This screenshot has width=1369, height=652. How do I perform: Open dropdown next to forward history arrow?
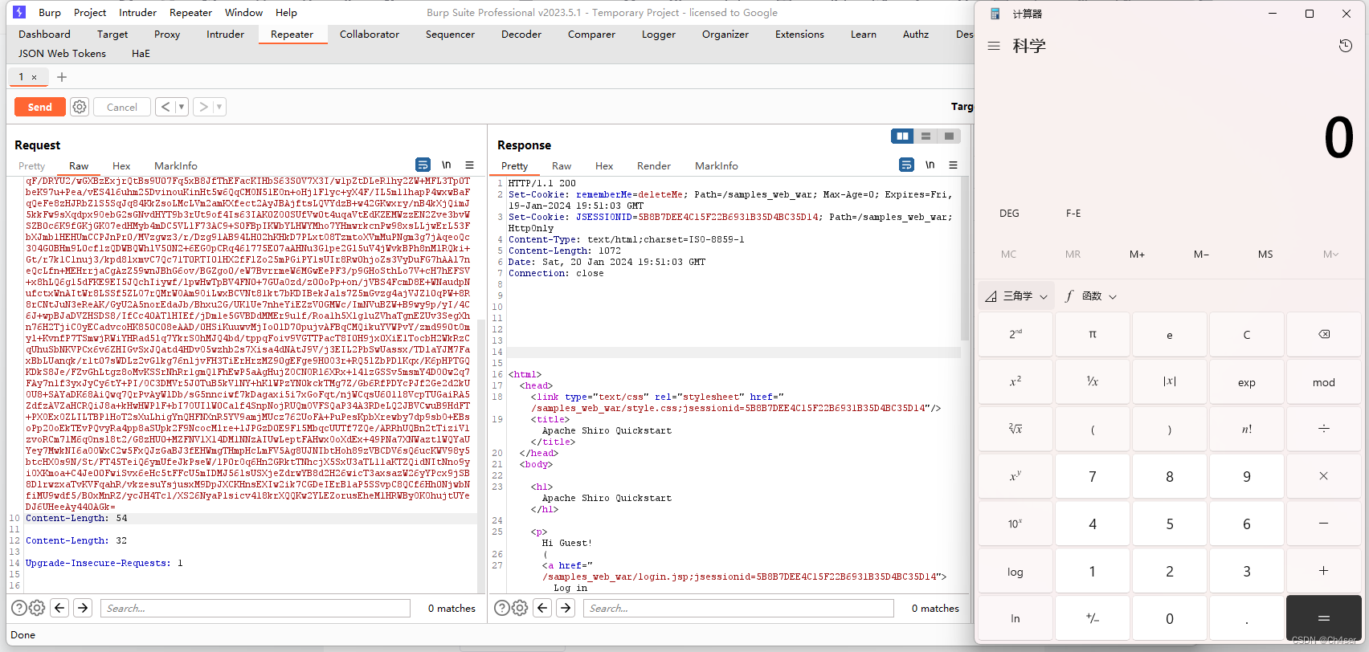tap(219, 107)
